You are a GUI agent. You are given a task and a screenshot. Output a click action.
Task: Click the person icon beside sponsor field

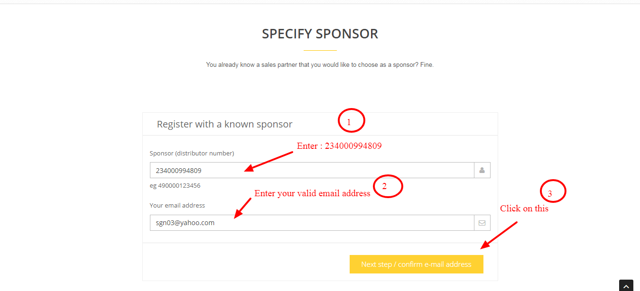click(482, 171)
